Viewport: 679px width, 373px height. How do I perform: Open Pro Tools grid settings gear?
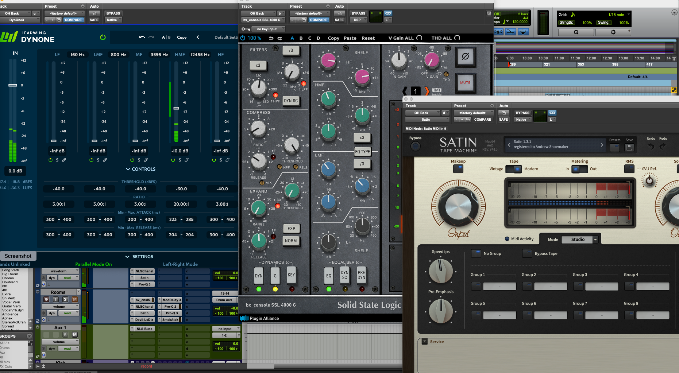click(613, 32)
